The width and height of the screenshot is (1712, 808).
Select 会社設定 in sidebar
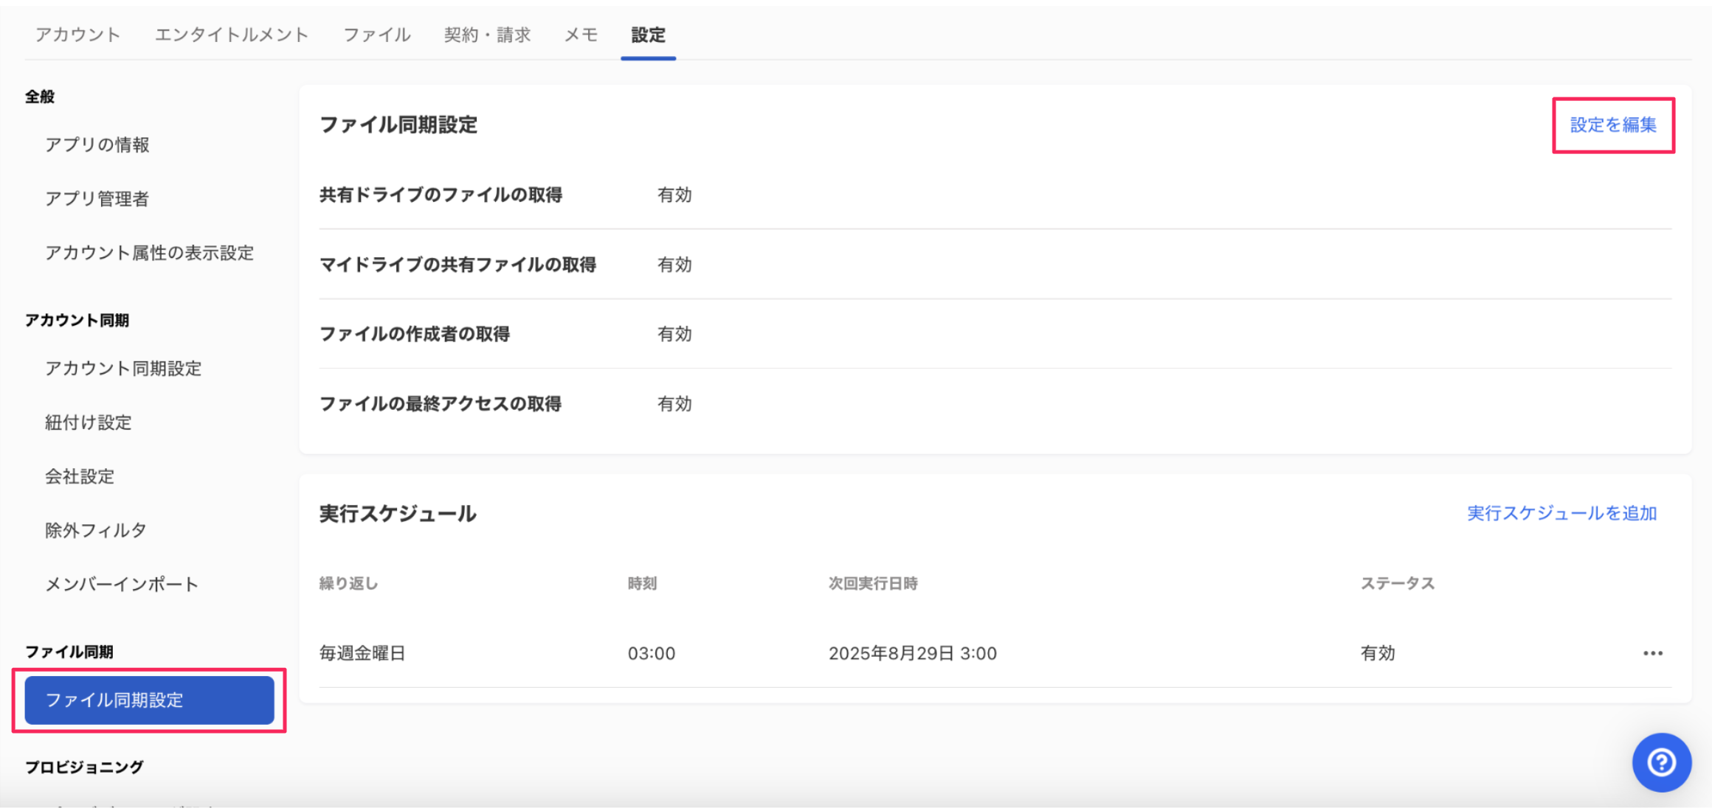[80, 476]
